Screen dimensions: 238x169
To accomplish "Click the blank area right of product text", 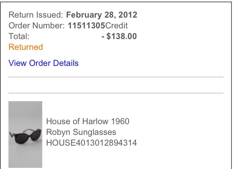I will (180, 132).
